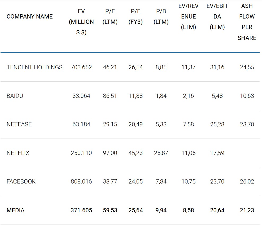Select the NETEASE company name cell
The width and height of the screenshot is (262, 225).
(x=19, y=124)
